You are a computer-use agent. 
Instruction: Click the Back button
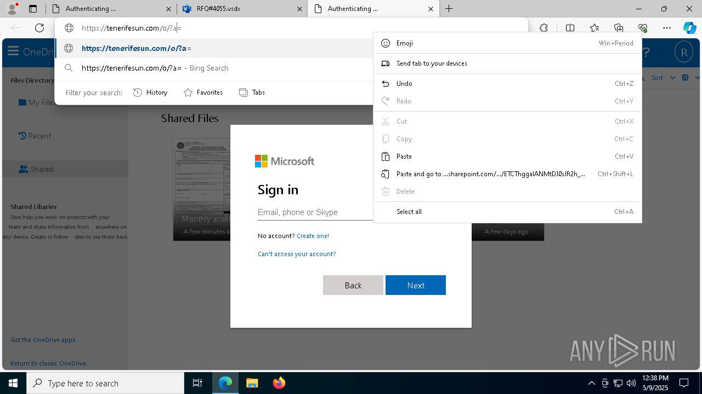click(353, 285)
